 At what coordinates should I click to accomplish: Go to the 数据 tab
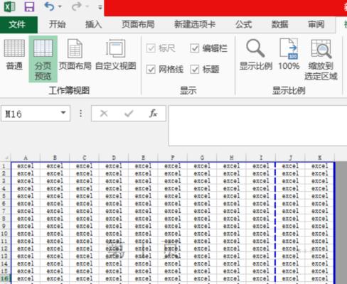coord(279,24)
